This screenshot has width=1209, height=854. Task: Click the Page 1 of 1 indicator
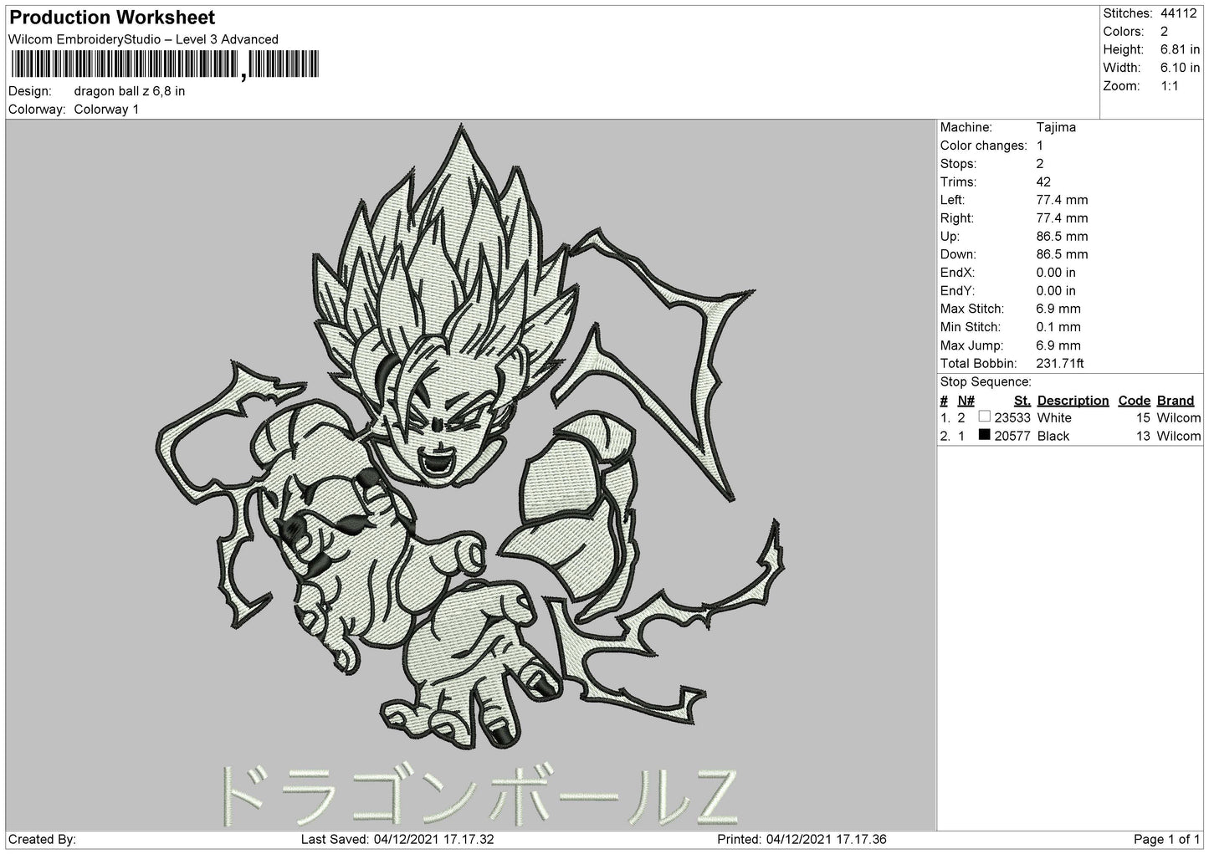1166,839
